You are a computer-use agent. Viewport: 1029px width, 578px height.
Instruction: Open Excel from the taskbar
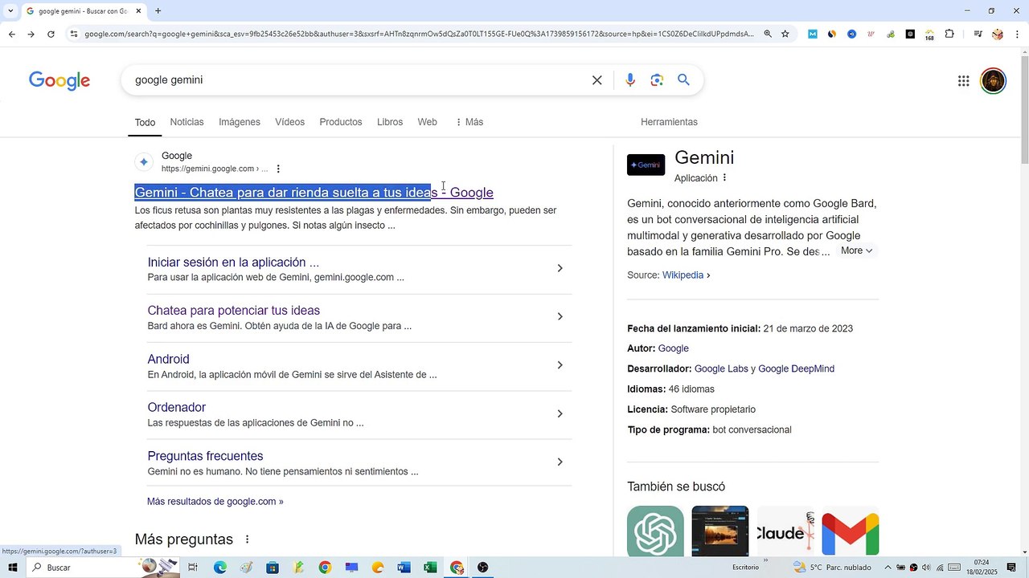(x=430, y=568)
